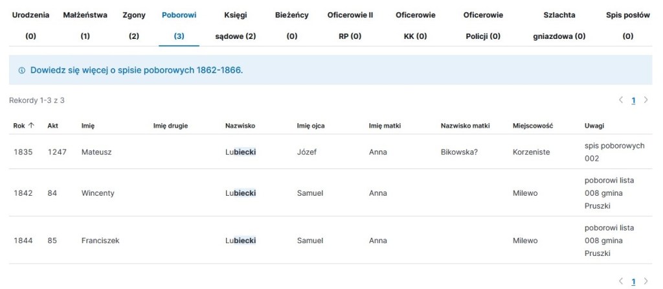Viewport: 663px width, 289px height.
Task: Open the Urodzenia (0) tab
Action: pos(30,25)
